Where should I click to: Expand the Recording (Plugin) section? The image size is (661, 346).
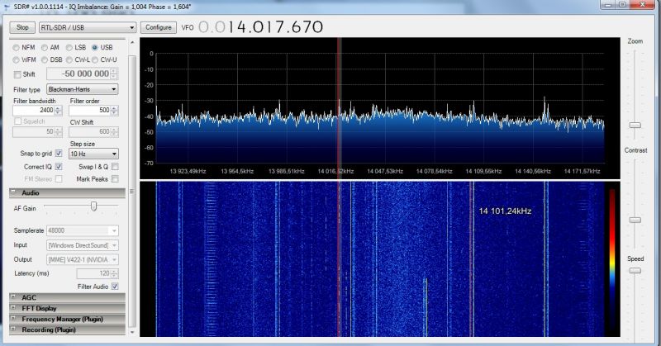coord(67,330)
